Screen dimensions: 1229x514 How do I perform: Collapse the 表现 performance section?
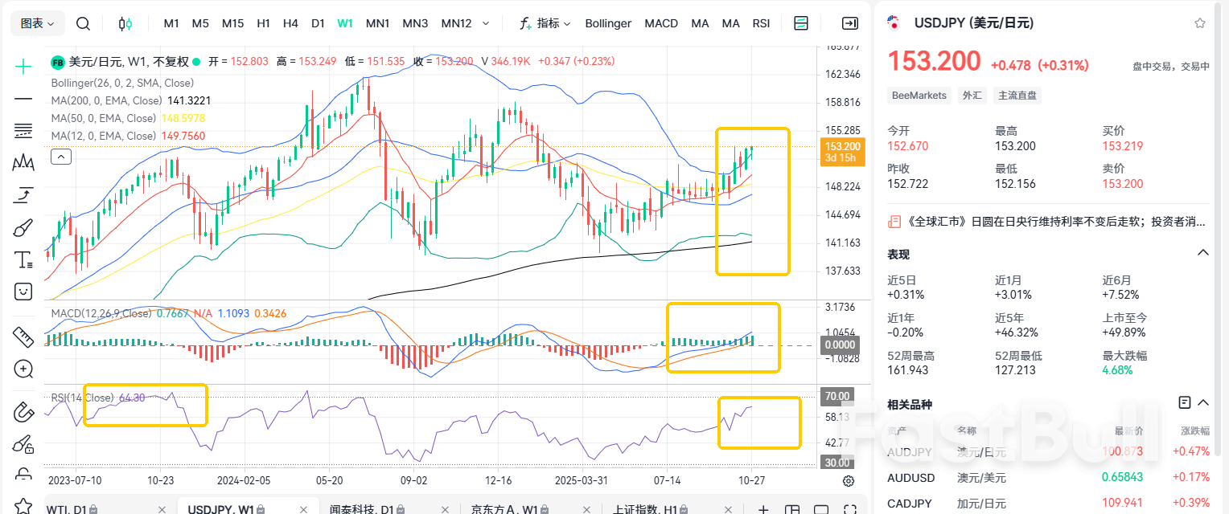click(1202, 253)
